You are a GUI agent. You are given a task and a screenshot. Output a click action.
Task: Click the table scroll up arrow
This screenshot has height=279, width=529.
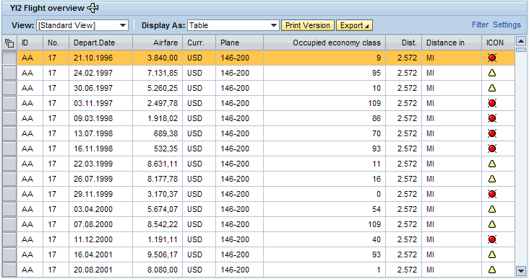click(x=521, y=41)
